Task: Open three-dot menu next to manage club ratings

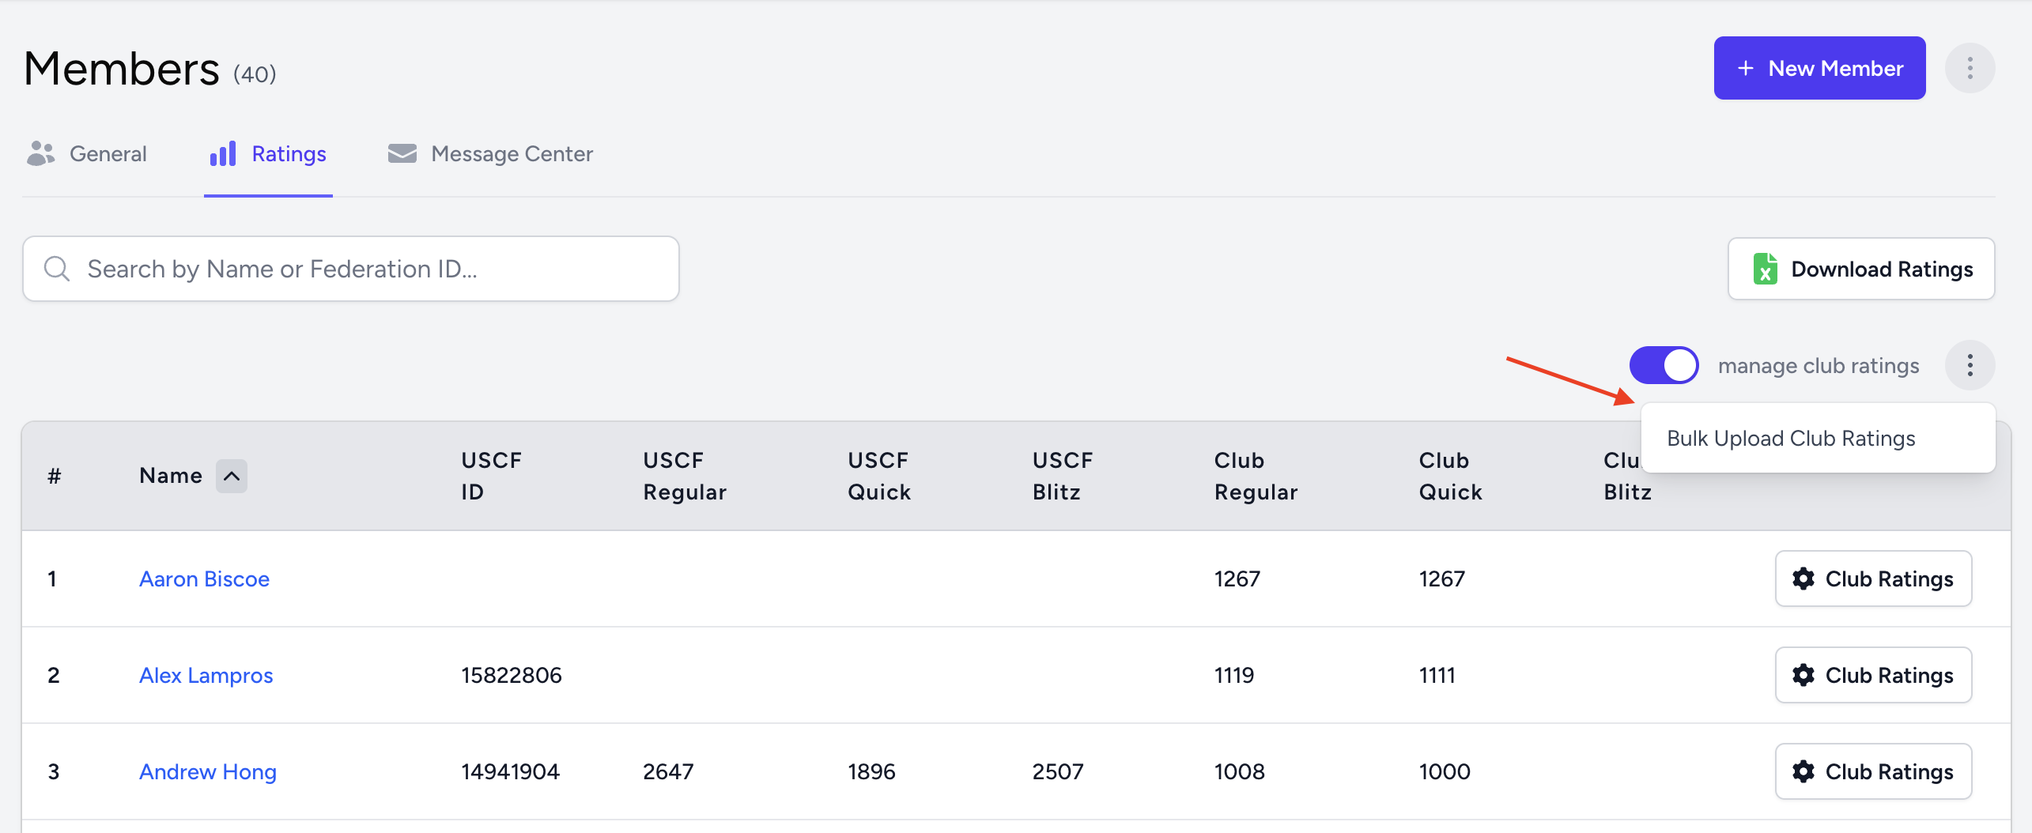Action: click(x=1970, y=365)
